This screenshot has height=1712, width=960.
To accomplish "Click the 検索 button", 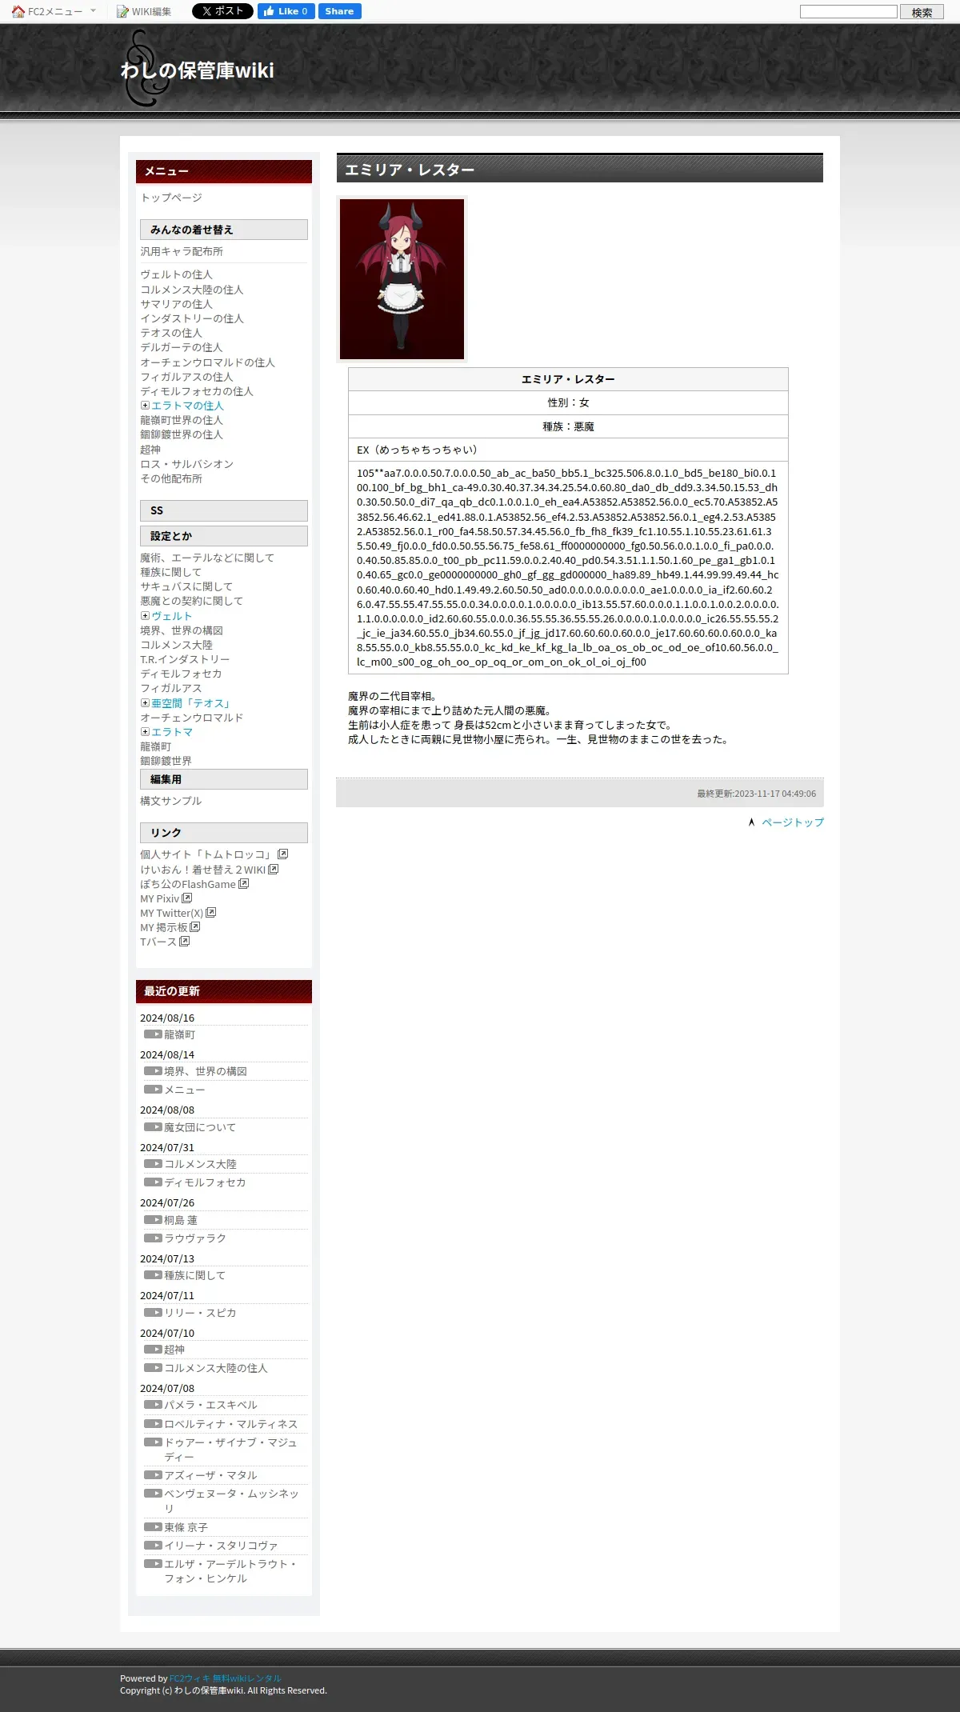I will pyautogui.click(x=922, y=12).
